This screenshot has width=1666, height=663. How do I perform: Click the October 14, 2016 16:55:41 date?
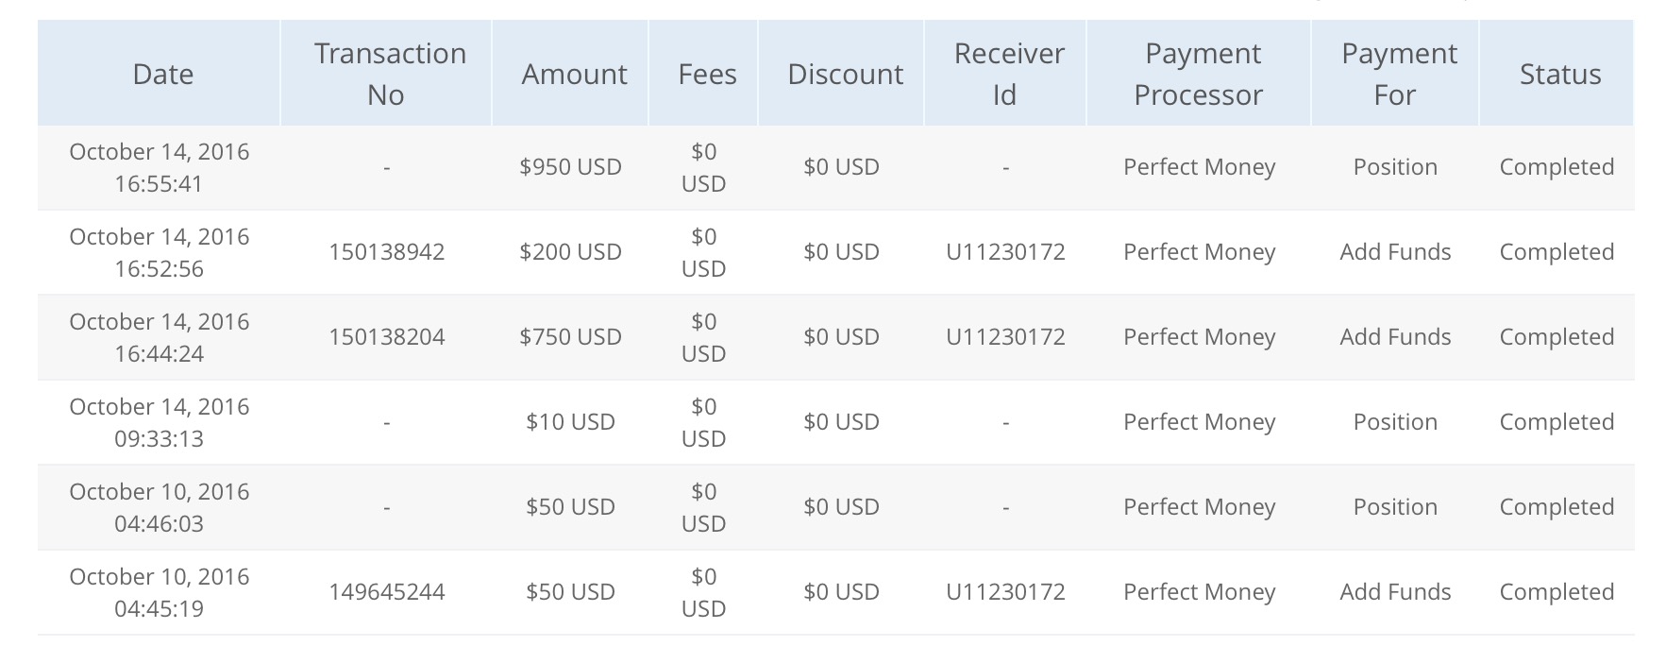coord(160,167)
